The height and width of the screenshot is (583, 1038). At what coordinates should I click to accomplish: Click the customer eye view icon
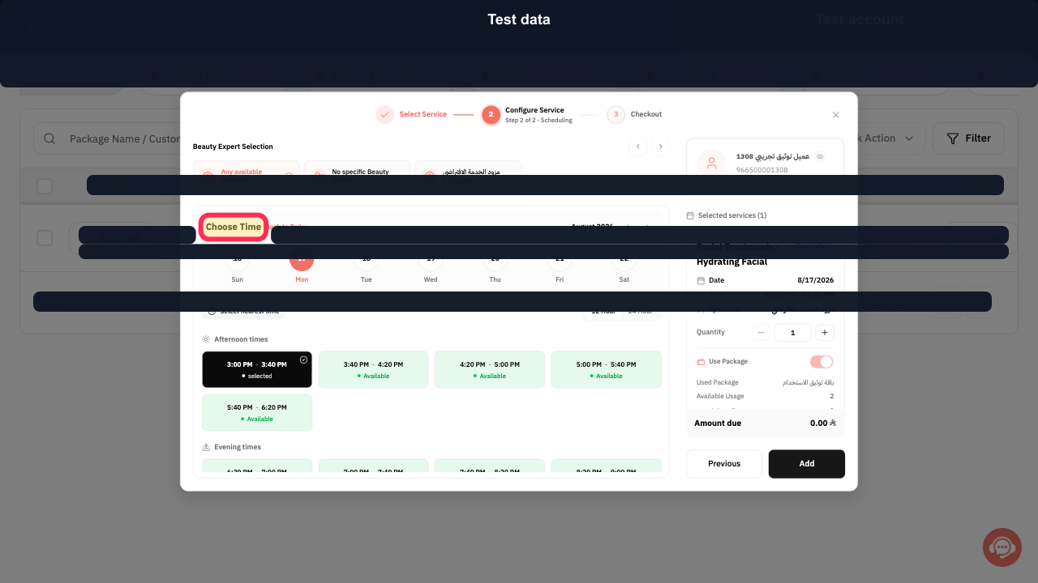pyautogui.click(x=820, y=156)
